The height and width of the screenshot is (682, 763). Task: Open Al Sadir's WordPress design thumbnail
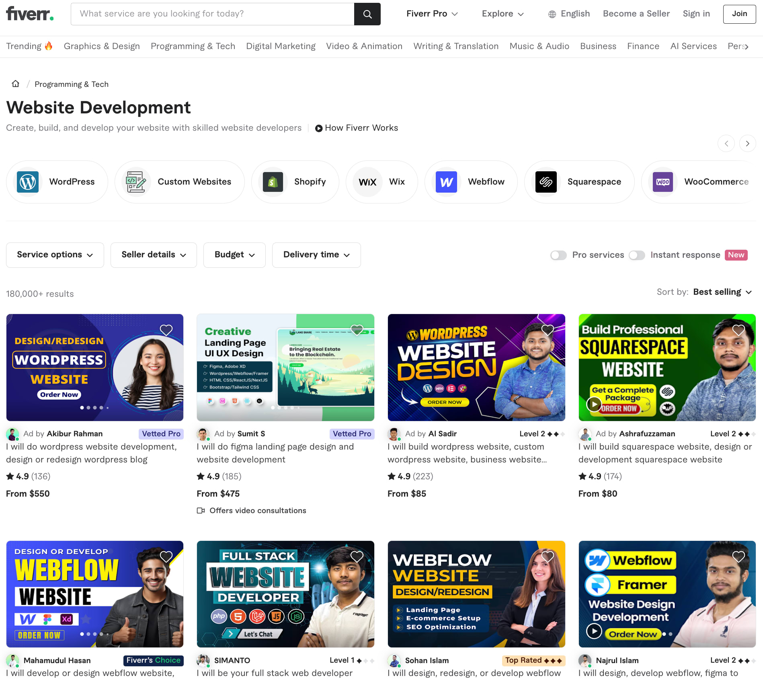[x=476, y=368]
